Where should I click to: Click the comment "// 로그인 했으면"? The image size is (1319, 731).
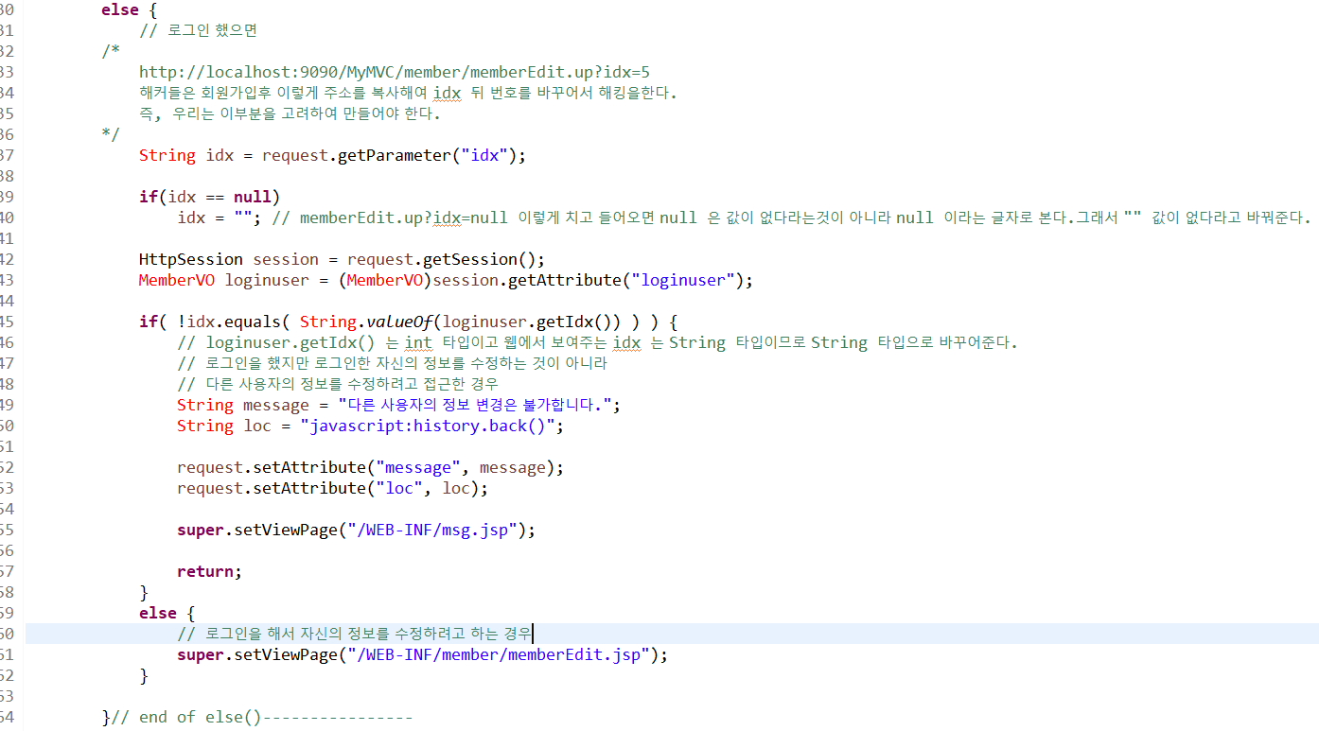[198, 30]
